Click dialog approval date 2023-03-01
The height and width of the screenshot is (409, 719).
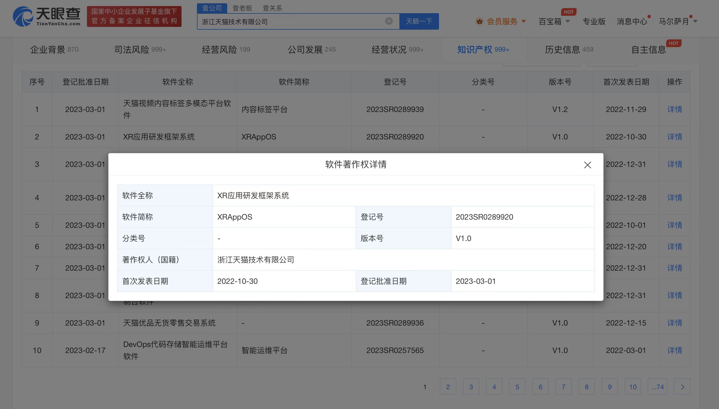476,281
